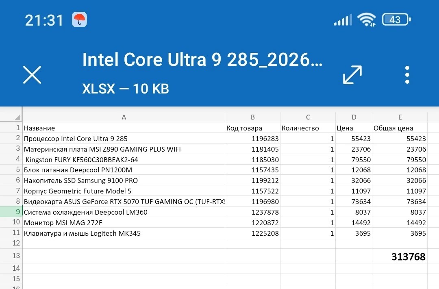Select the Монитор MSI MAG 272F cell
This screenshot has height=289, width=439.
tap(124, 223)
